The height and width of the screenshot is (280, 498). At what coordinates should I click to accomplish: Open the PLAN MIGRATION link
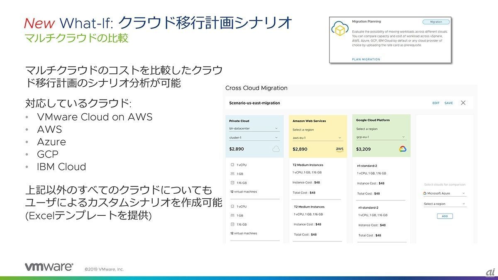[x=366, y=59]
